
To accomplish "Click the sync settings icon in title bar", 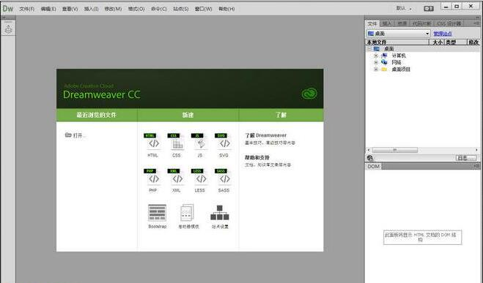I will pos(429,9).
